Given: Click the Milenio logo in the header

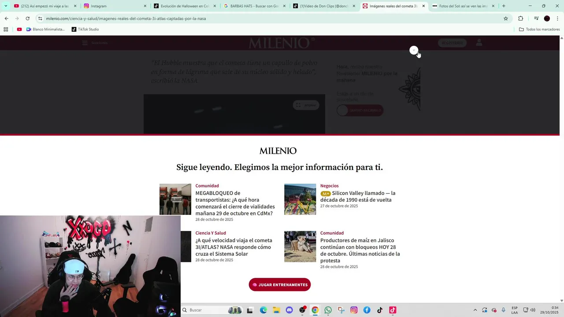Looking at the screenshot, I should pyautogui.click(x=282, y=43).
